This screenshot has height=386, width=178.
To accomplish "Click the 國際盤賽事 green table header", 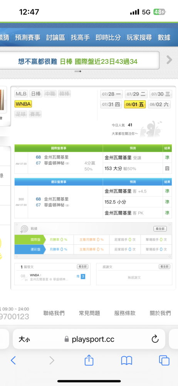I will pyautogui.click(x=59, y=148).
